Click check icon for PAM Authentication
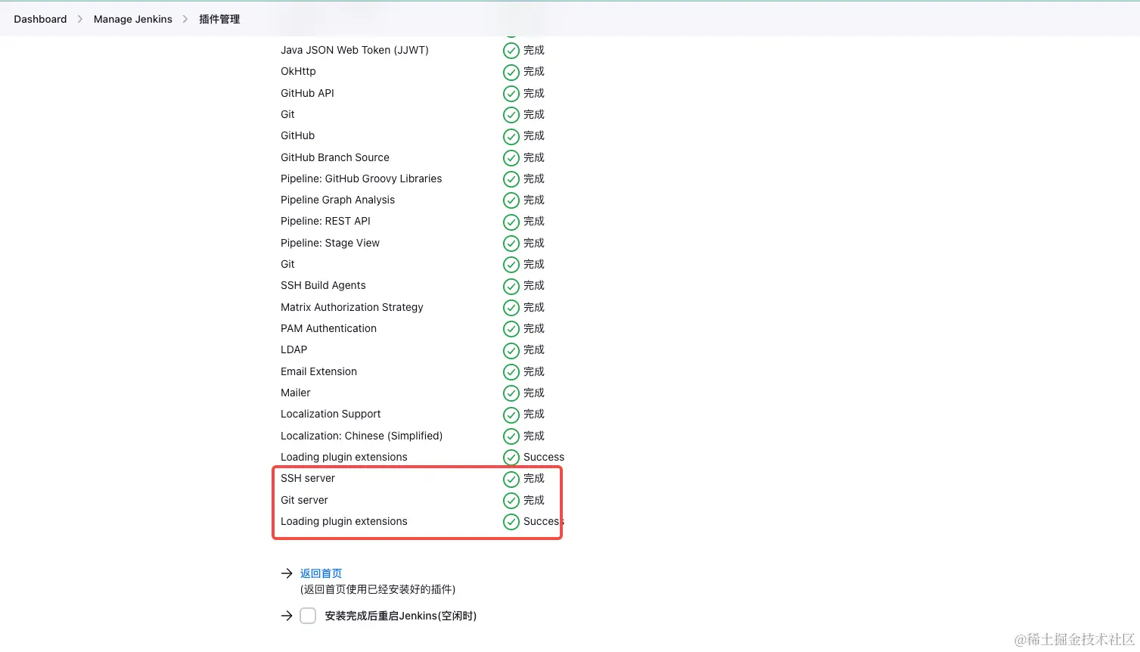The image size is (1140, 652). coord(511,329)
